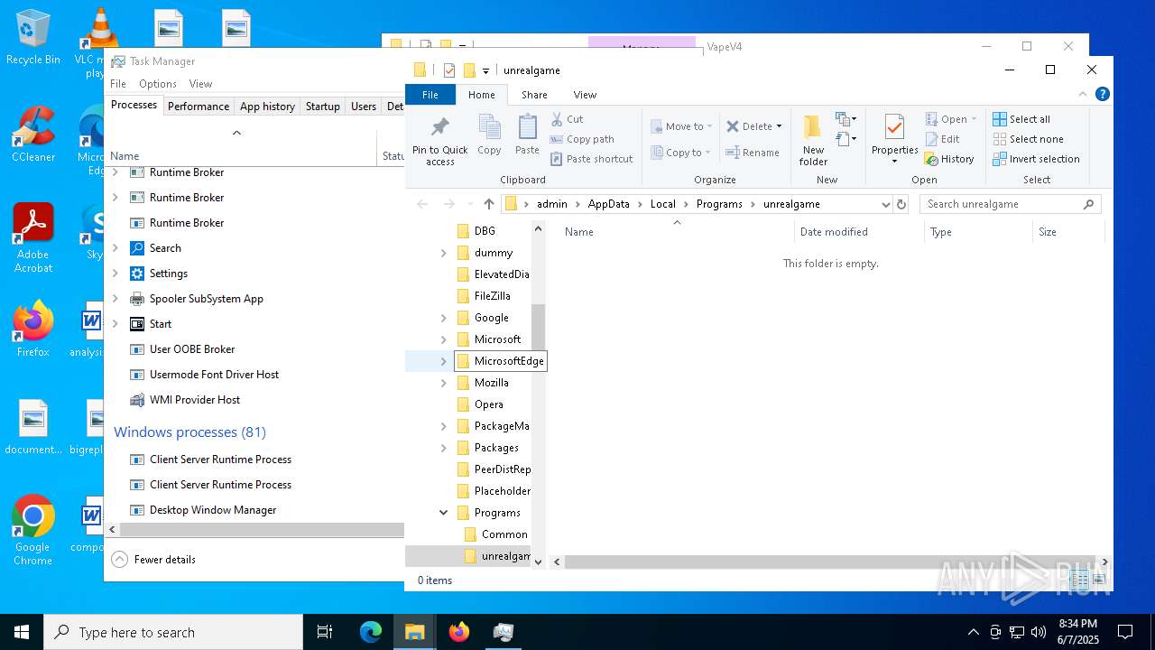Switch to the Share ribbon tab
This screenshot has width=1155, height=650.
click(x=534, y=95)
